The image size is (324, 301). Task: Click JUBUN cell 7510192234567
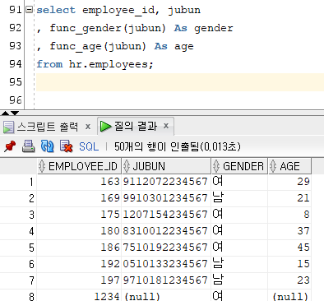click(165, 248)
